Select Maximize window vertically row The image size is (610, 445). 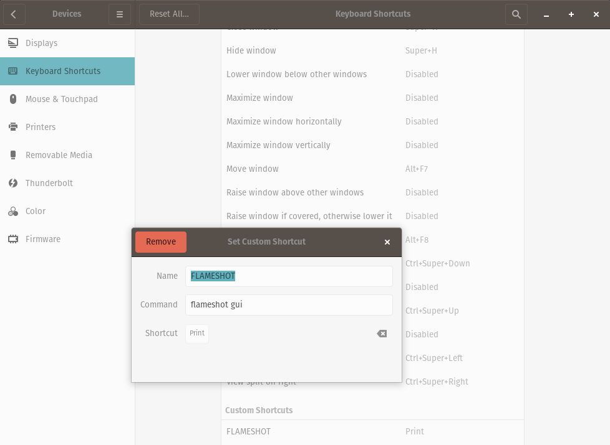pyautogui.click(x=373, y=145)
